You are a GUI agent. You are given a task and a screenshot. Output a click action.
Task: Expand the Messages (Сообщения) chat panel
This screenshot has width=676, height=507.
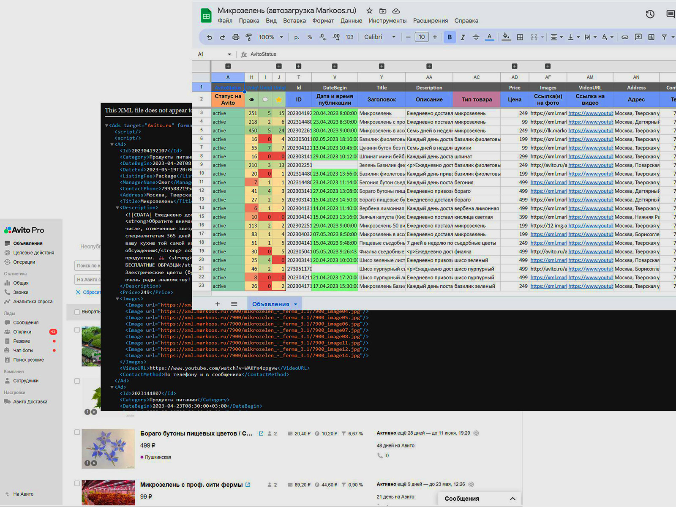pos(480,499)
